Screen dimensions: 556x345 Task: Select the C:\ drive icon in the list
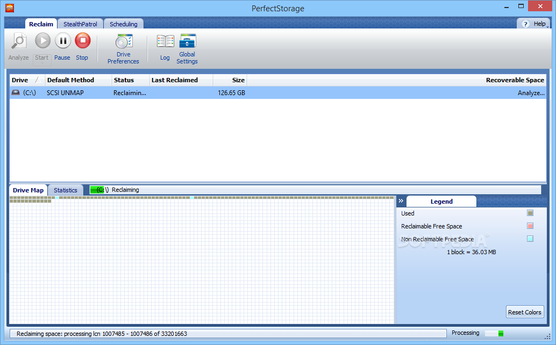point(16,92)
